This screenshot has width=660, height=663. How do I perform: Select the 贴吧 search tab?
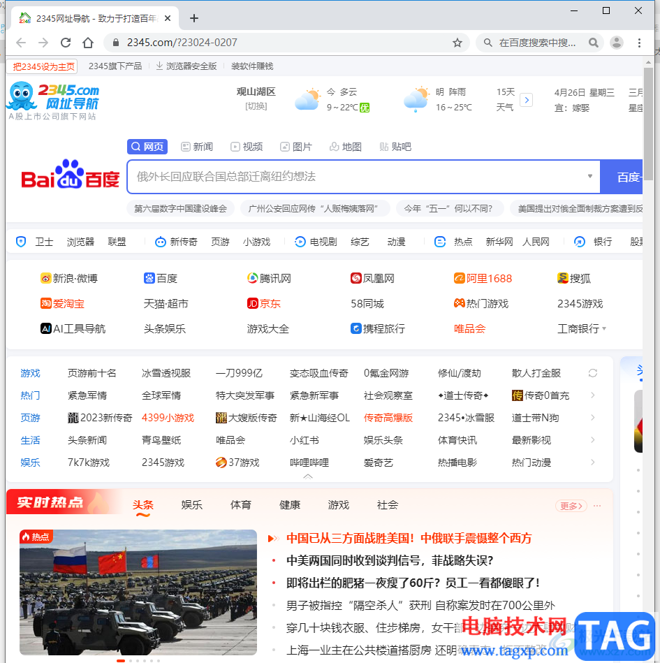click(x=395, y=146)
